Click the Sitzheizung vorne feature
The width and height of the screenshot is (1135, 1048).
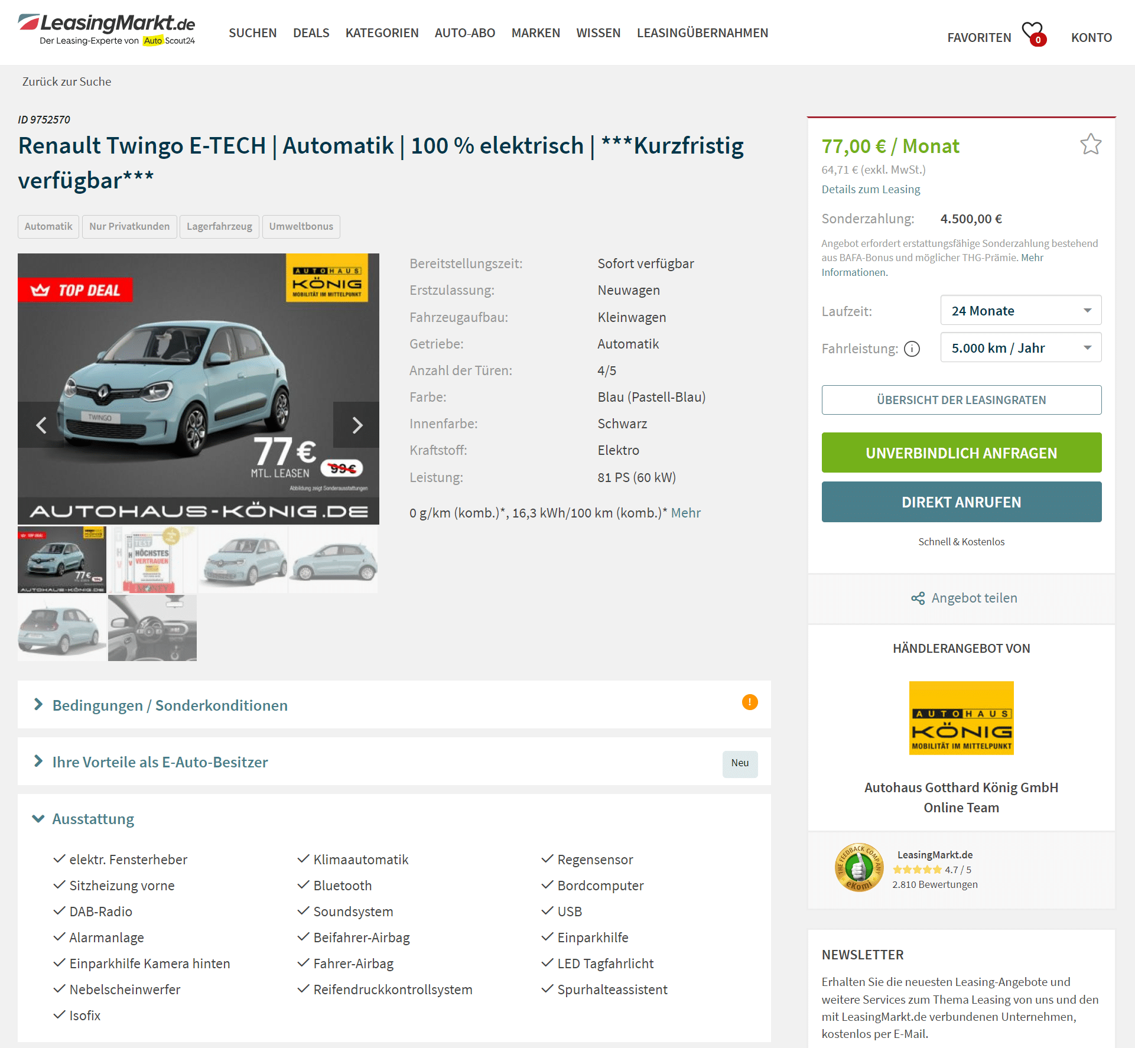(x=122, y=886)
